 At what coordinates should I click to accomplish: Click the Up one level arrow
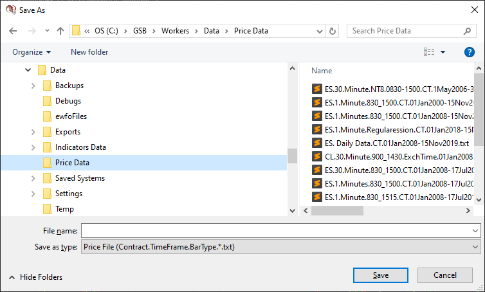pyautogui.click(x=60, y=31)
